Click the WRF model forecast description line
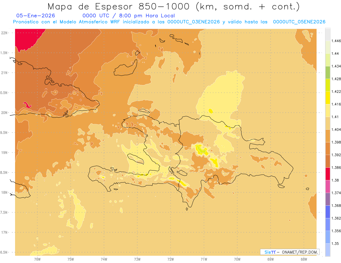 tap(169, 22)
